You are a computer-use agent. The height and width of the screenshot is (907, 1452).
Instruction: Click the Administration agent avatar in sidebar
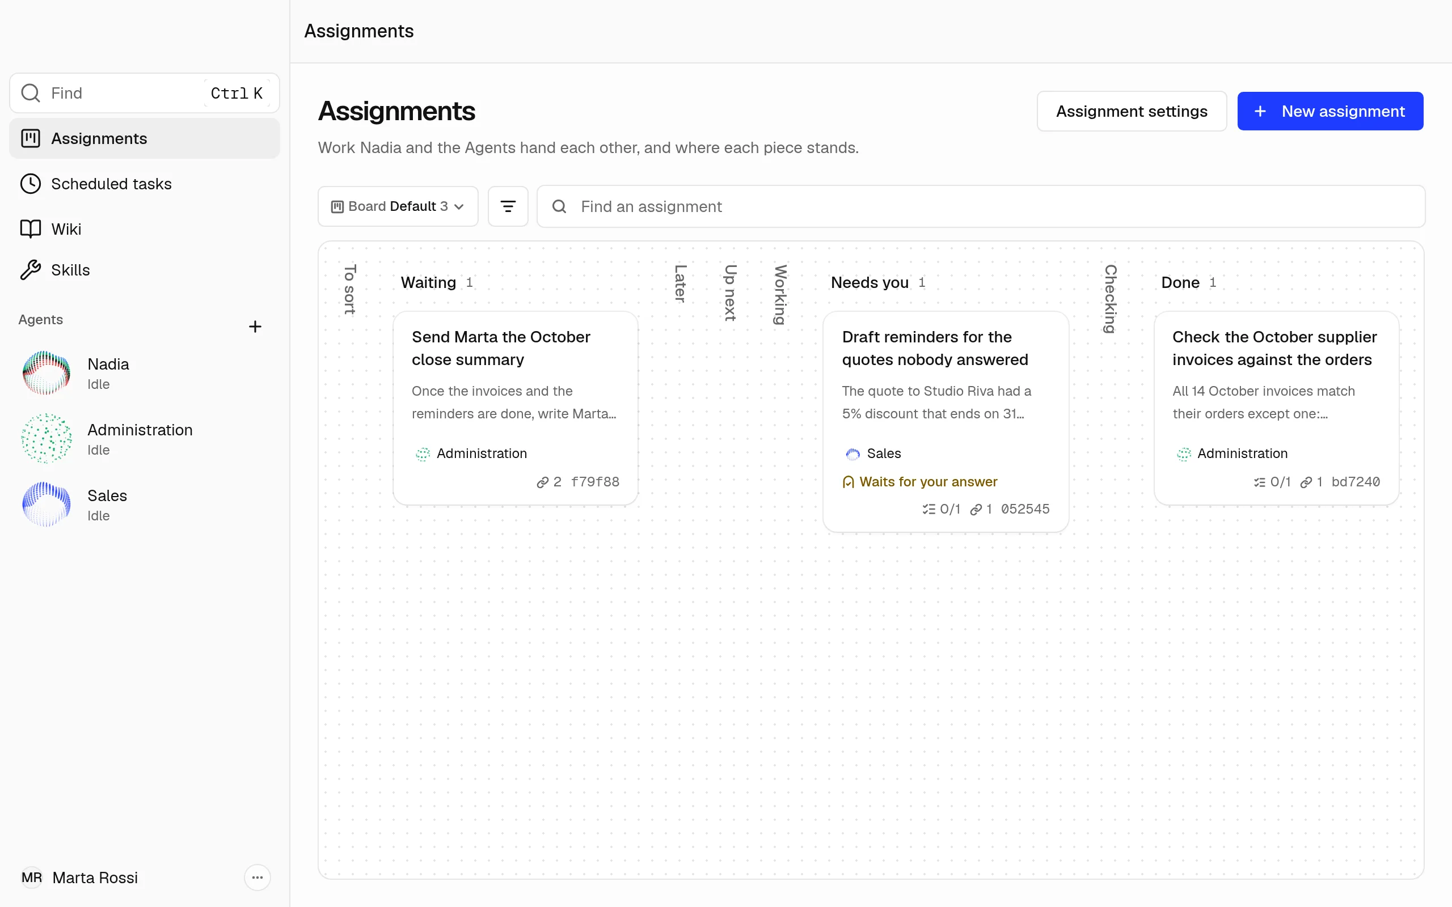[46, 439]
